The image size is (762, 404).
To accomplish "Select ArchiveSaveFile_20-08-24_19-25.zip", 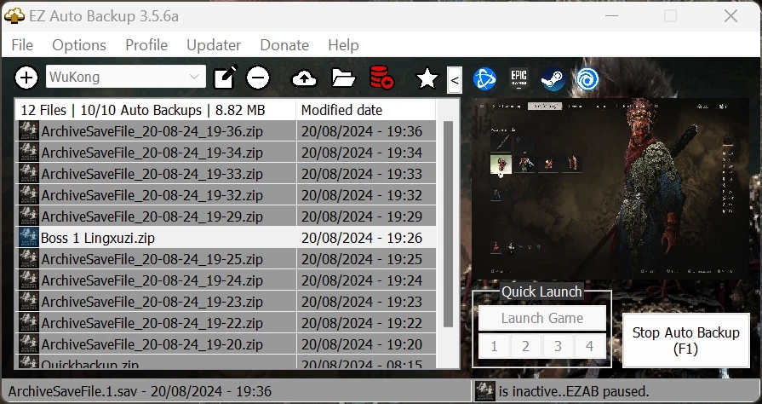I will coord(226,259).
